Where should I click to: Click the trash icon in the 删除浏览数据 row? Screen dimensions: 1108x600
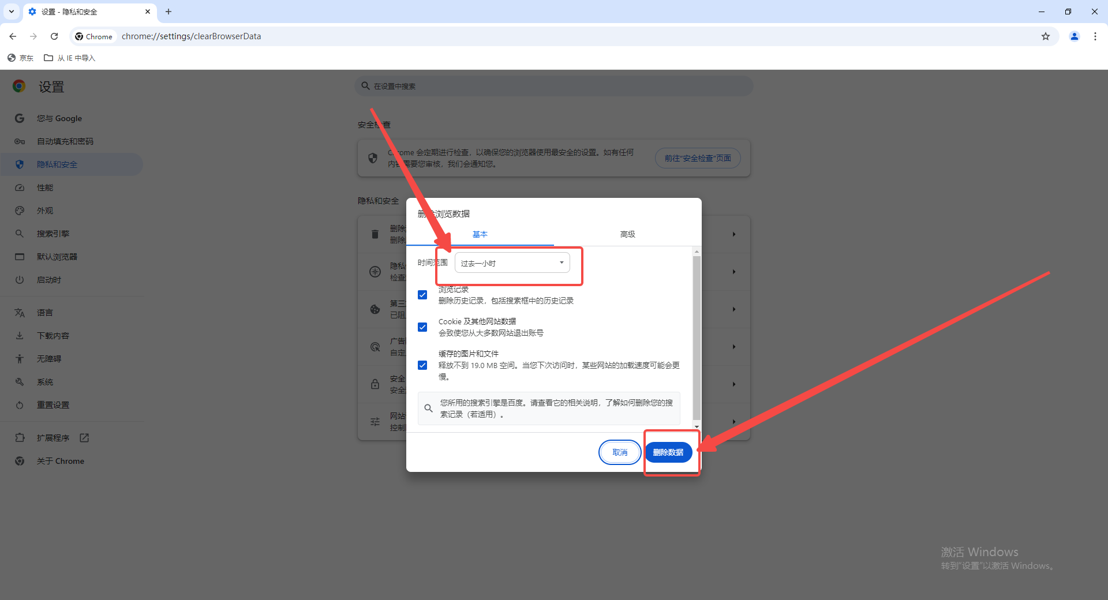pyautogui.click(x=375, y=234)
